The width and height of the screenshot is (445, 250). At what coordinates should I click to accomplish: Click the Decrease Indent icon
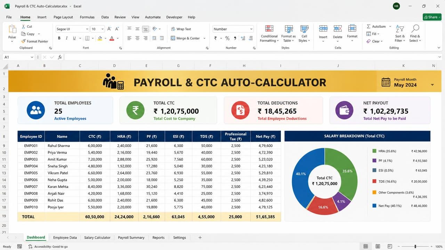154,38
